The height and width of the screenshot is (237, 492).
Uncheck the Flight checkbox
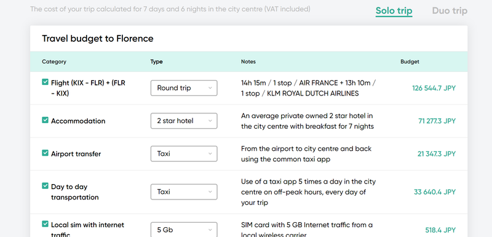[x=45, y=82]
